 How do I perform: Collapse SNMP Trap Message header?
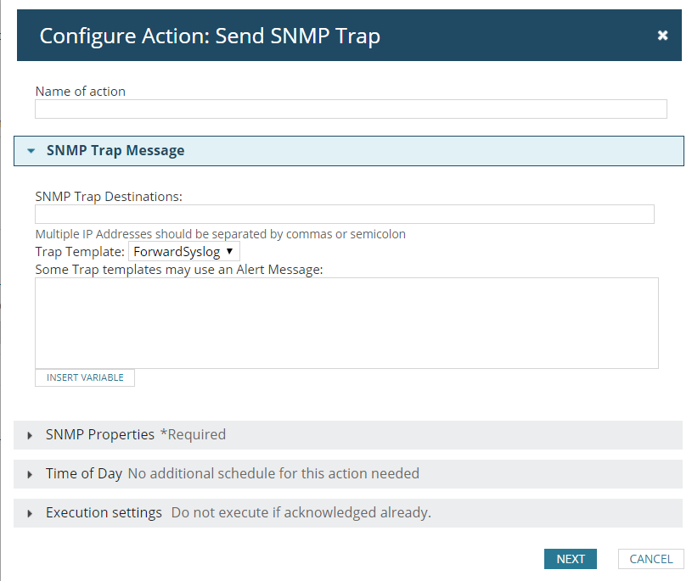click(x=349, y=151)
